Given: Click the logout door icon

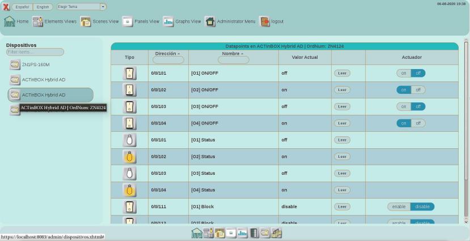Looking at the screenshot, I should tap(264, 21).
